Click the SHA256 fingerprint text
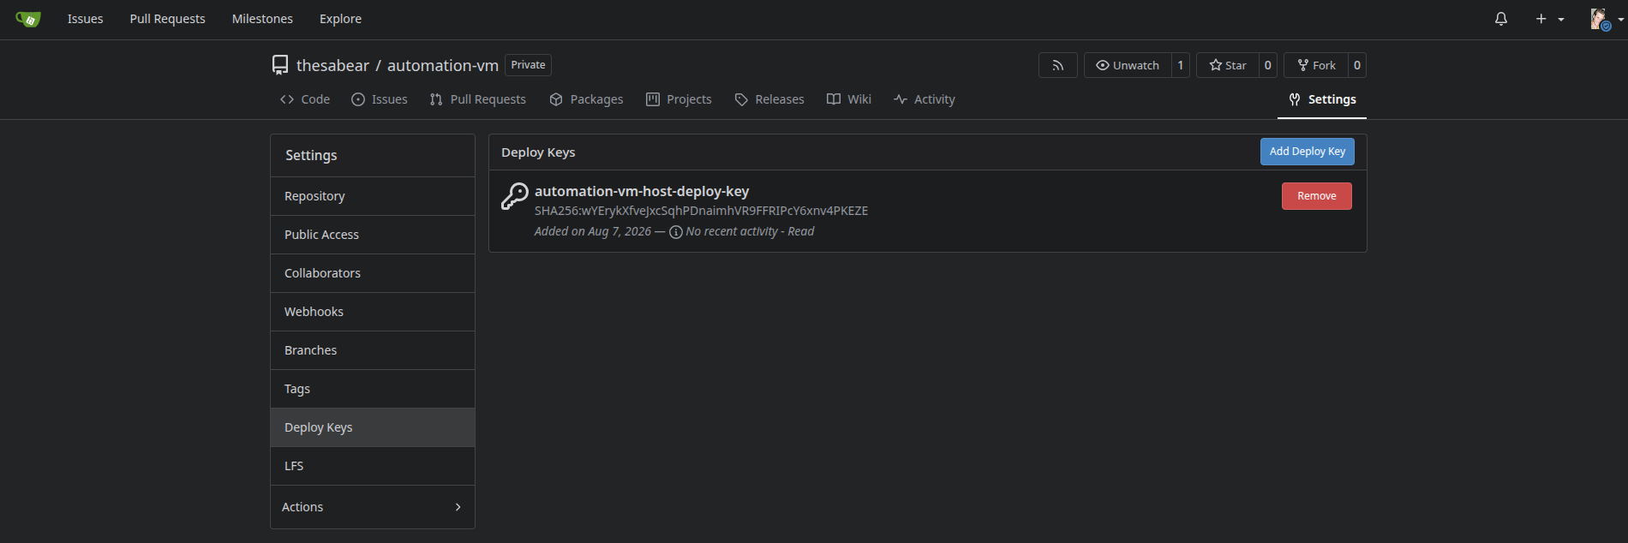Screen dimensions: 1628x543 point(701,211)
